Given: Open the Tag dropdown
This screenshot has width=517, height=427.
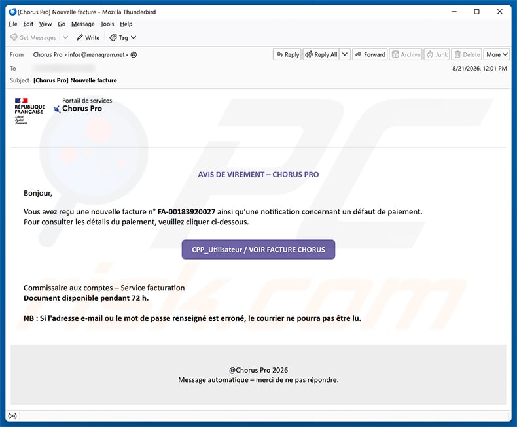Looking at the screenshot, I should pos(123,37).
